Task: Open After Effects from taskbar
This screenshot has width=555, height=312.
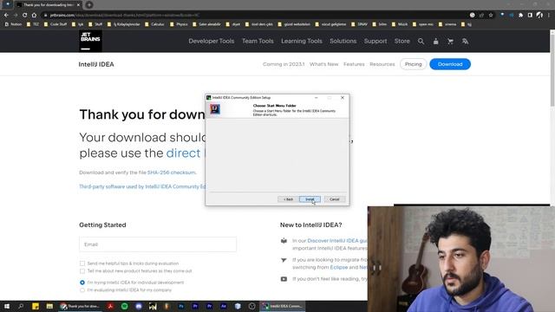Action: click(x=224, y=306)
